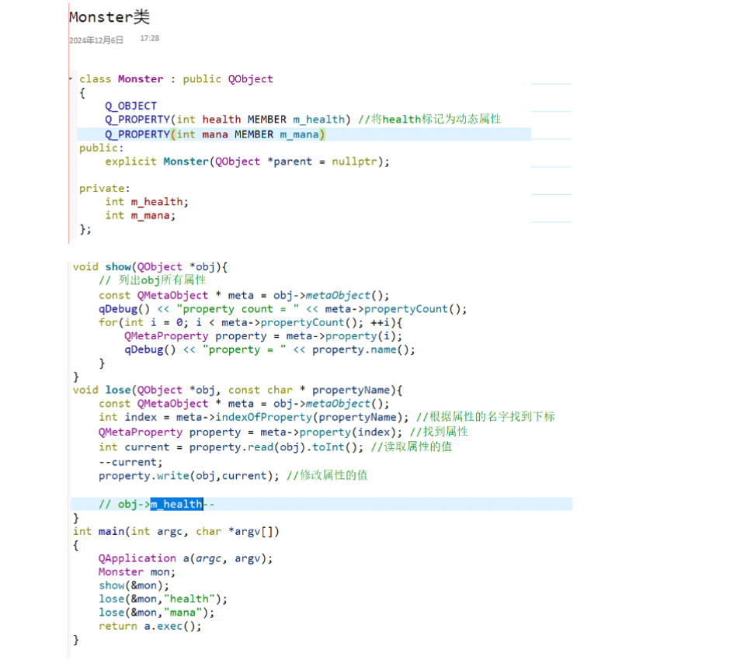Click the "private:" access specifier
This screenshot has height=660, width=730.
click(104, 189)
